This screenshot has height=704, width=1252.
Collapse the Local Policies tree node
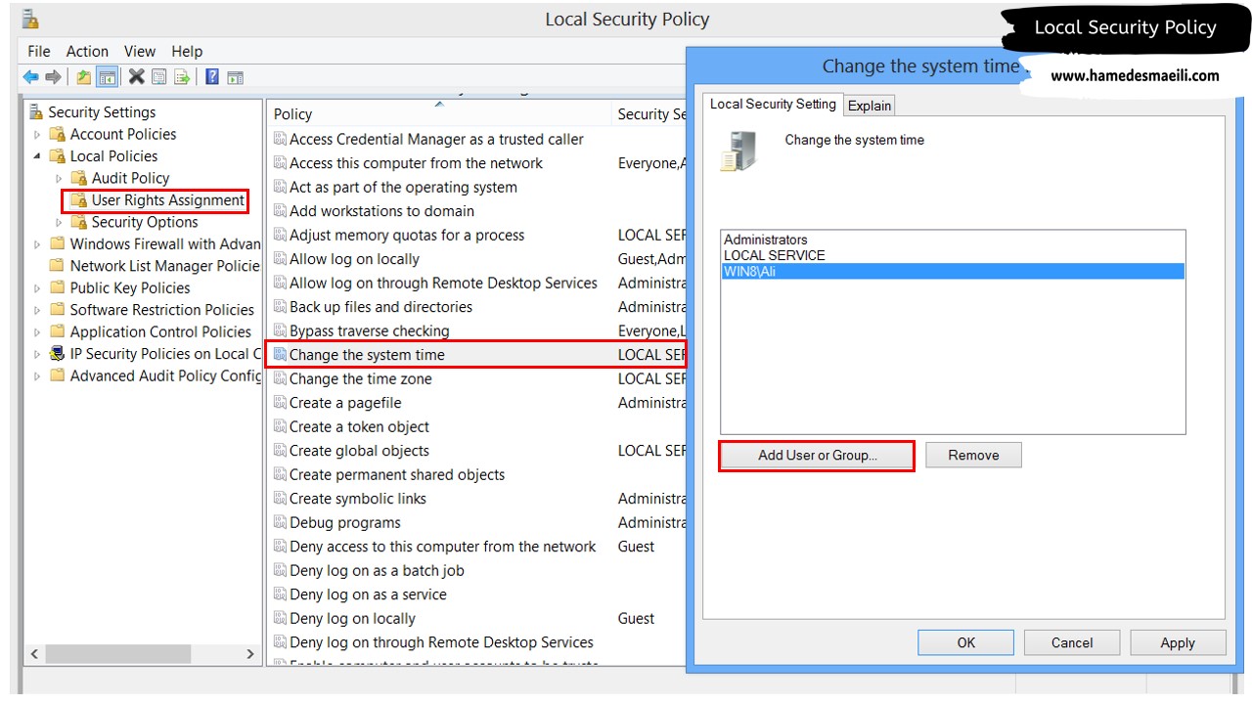click(37, 156)
